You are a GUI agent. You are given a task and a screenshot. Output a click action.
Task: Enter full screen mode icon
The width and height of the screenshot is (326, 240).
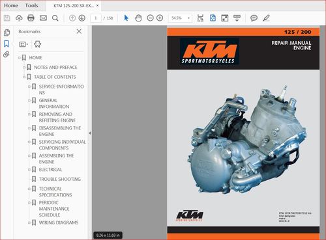(x=225, y=18)
